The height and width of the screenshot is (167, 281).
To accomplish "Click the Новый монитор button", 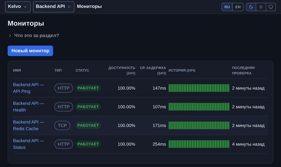I will [x=30, y=51].
